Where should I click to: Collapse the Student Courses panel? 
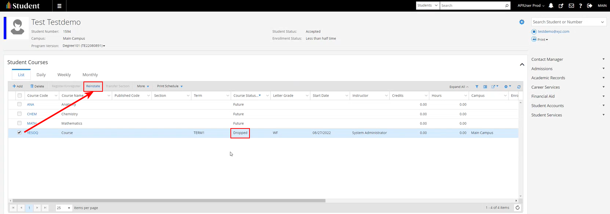tap(522, 65)
